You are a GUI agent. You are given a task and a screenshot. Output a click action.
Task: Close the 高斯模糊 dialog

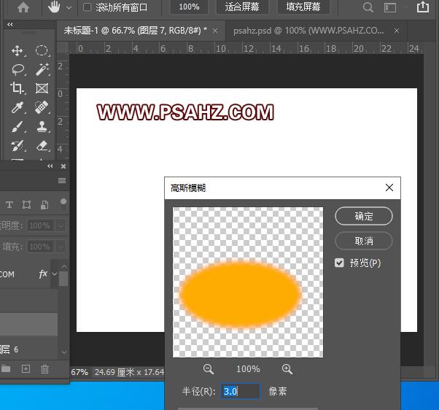(389, 187)
